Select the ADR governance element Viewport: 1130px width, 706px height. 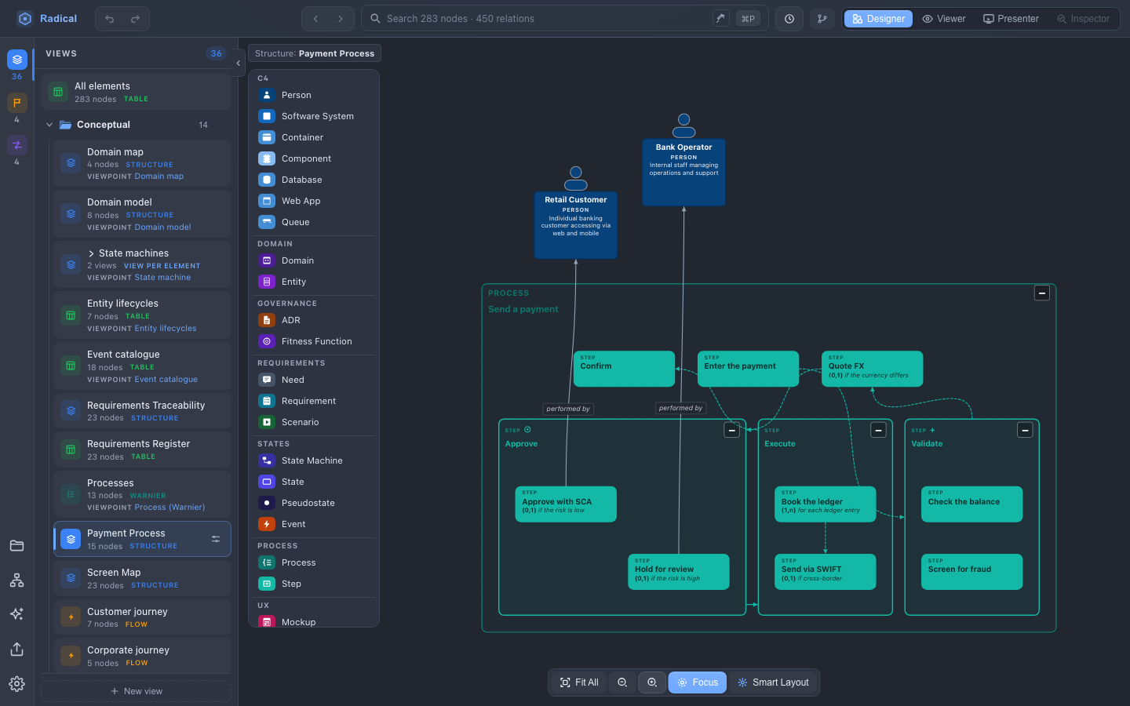pos(314,320)
